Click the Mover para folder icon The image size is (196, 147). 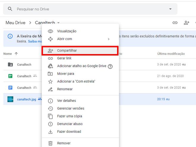pyautogui.click(x=50, y=74)
